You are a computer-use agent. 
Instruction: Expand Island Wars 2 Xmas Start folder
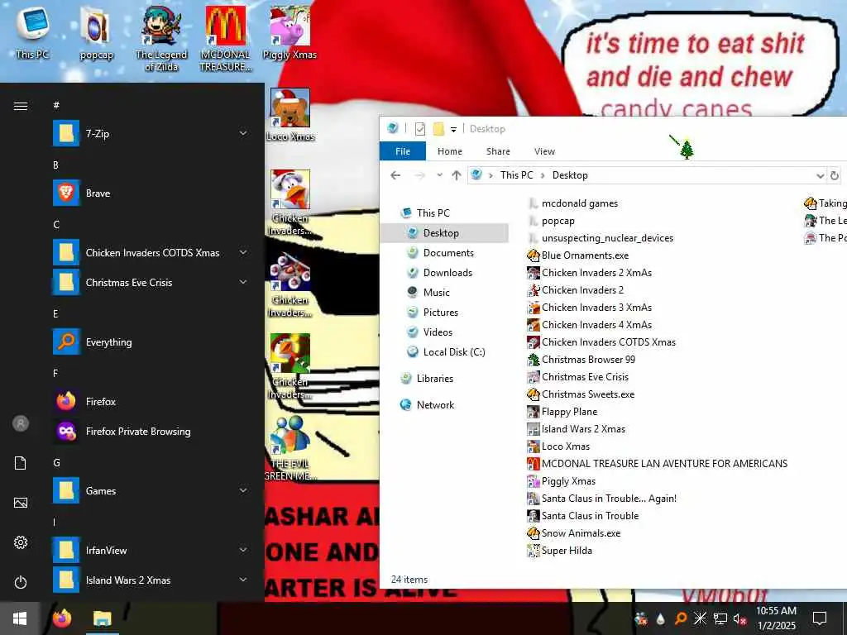tap(243, 580)
